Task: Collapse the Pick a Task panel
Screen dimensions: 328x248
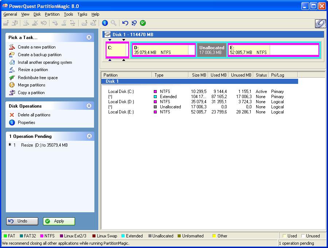Action: 89,37
